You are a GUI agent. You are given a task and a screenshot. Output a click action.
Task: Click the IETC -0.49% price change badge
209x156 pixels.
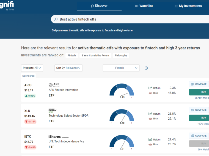pyautogui.click(x=30, y=147)
